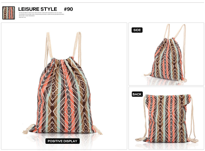This screenshot has width=205, height=151.
Task: Click the bottom-left rope knot of back view bag
Action: (140, 139)
